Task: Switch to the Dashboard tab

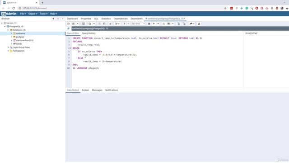Action: [x=72, y=19]
